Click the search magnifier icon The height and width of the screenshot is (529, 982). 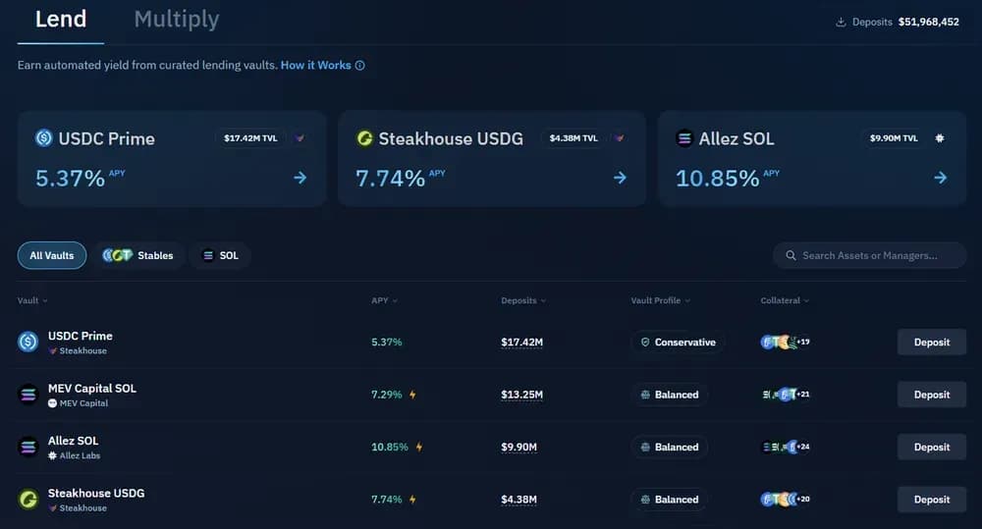791,255
